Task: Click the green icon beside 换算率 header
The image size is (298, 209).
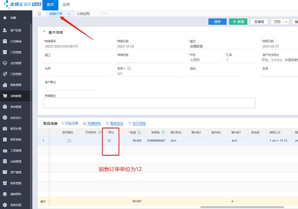Action: coord(163,132)
